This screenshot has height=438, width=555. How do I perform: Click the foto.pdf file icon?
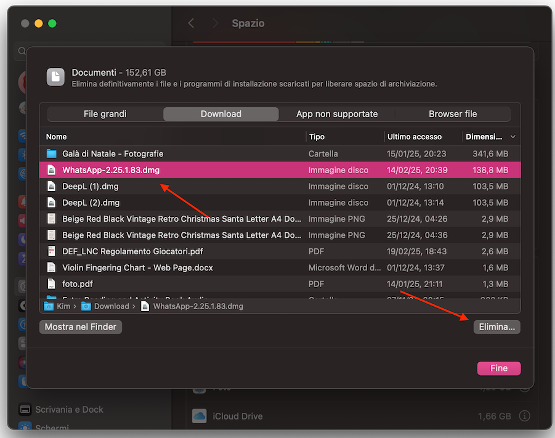click(51, 284)
